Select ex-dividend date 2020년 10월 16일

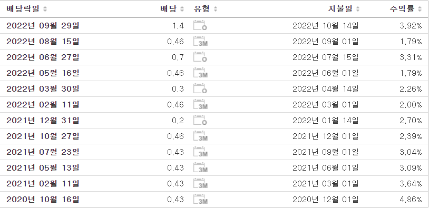[43, 200]
